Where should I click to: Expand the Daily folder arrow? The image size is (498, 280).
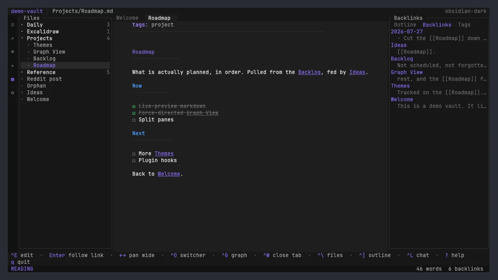coord(22,25)
